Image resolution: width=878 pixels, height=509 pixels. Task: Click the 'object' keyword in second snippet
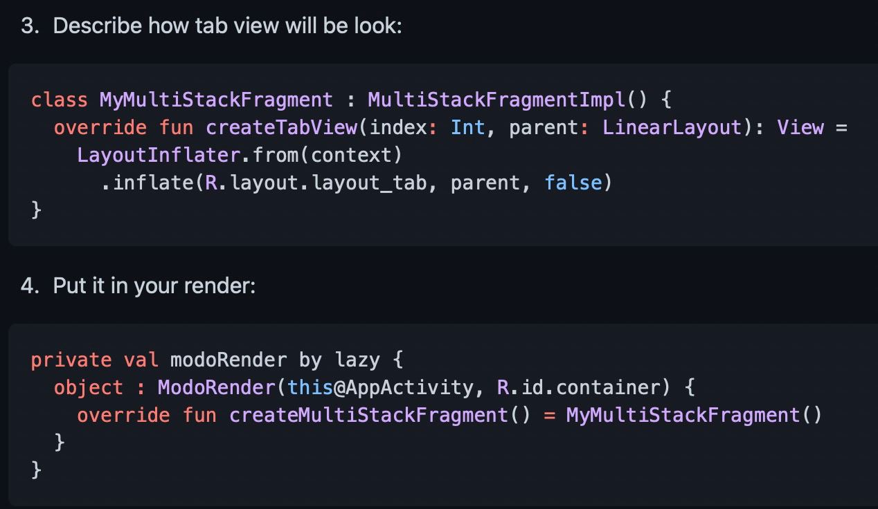coord(88,387)
